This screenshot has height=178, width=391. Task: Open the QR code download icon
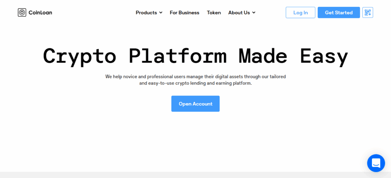(x=367, y=13)
